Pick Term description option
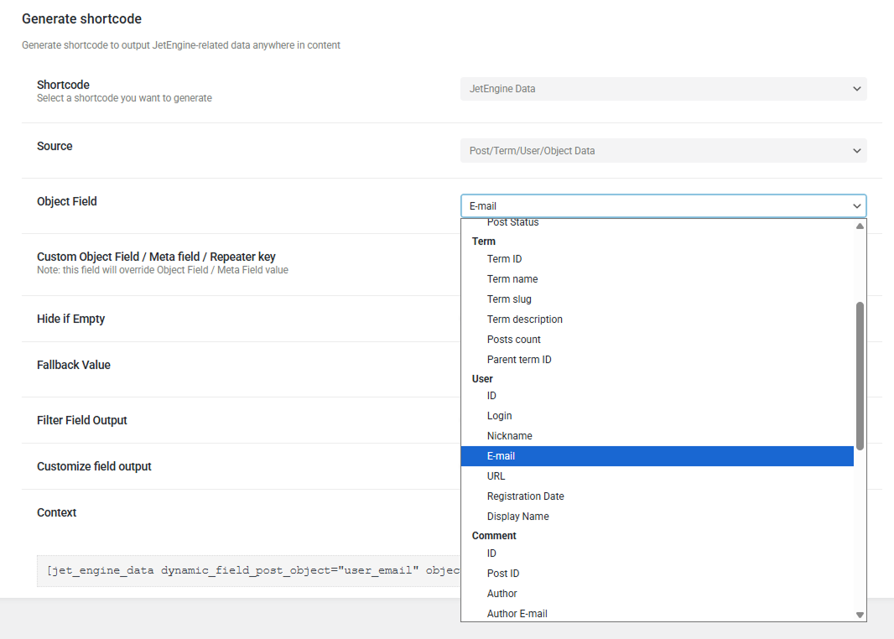894x639 pixels. coord(658,319)
